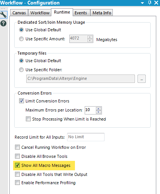Open the wrench configuration icon
The width and height of the screenshot is (160, 194).
pyautogui.click(x=3, y=15)
